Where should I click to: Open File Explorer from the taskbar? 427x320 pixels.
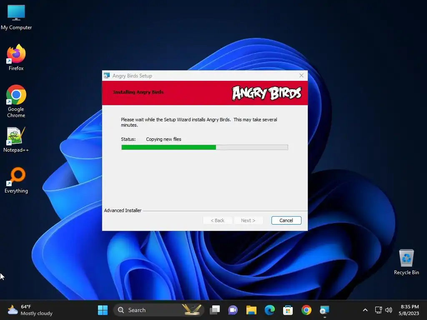[x=251, y=310]
